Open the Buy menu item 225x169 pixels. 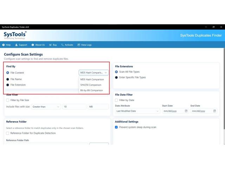click(x=53, y=45)
